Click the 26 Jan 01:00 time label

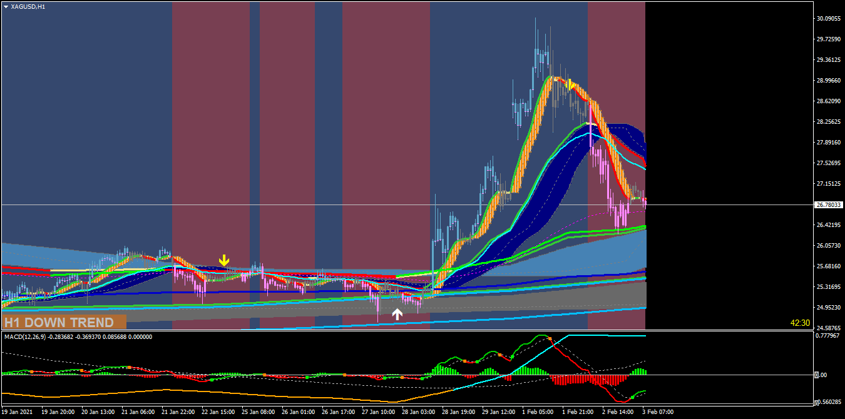(x=299, y=412)
